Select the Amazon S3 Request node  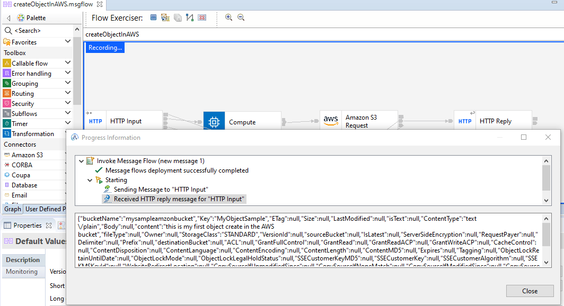(360, 120)
